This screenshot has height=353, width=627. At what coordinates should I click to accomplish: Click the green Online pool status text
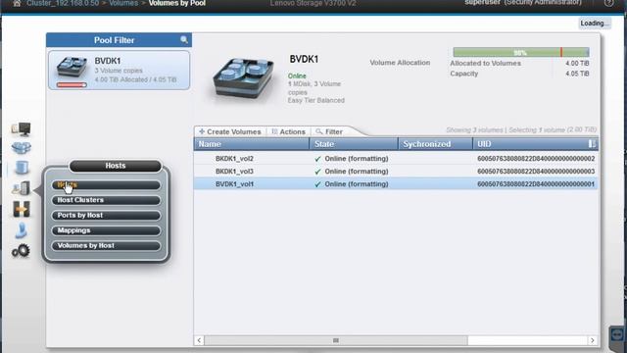[297, 76]
